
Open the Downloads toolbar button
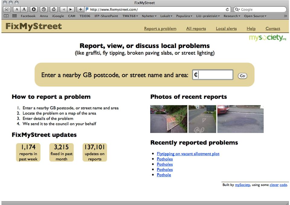point(34,9)
